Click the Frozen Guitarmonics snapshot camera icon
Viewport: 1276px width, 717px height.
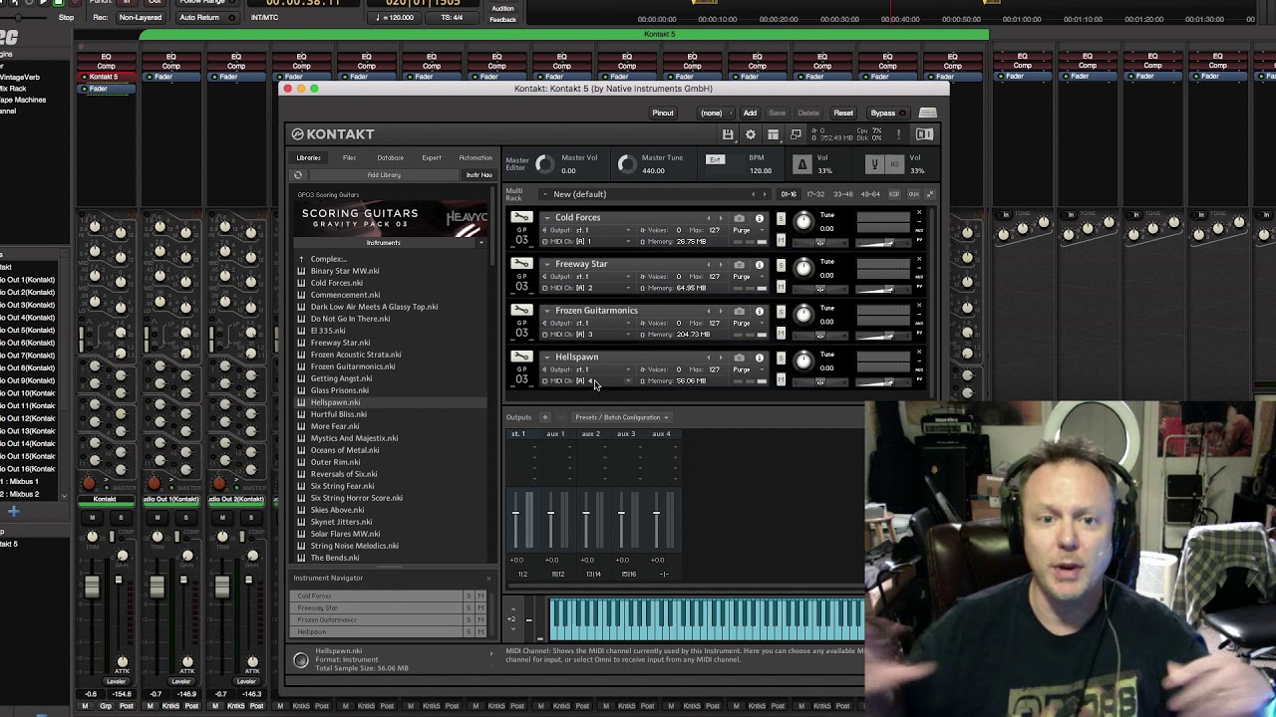739,311
